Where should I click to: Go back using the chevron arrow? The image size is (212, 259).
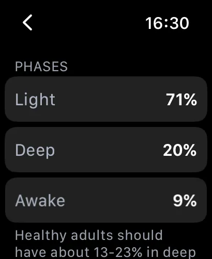coord(27,23)
